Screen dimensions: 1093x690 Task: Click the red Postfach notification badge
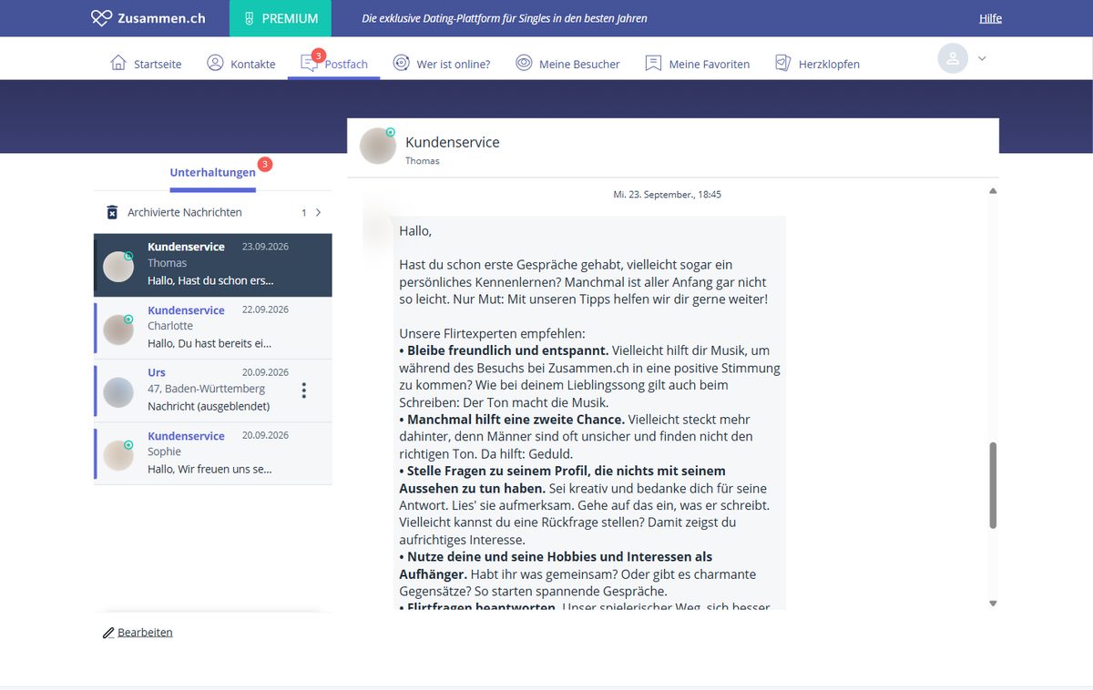[318, 56]
